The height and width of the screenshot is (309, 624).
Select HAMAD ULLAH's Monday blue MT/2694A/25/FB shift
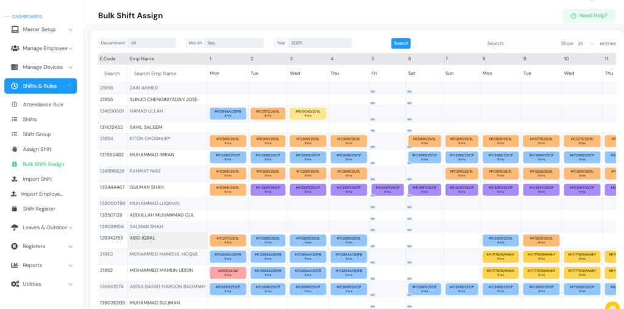point(228,114)
